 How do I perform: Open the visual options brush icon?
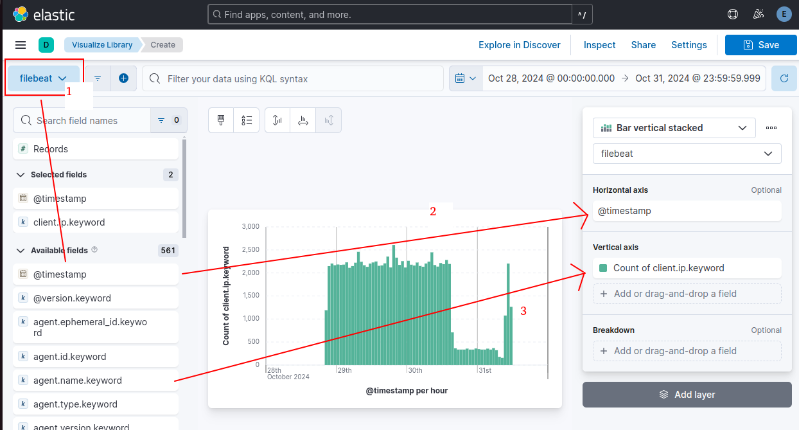[221, 120]
